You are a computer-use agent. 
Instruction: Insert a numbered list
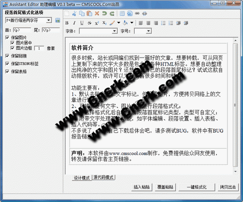171,23
